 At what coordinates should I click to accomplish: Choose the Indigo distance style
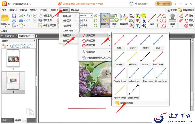coord(145,42)
